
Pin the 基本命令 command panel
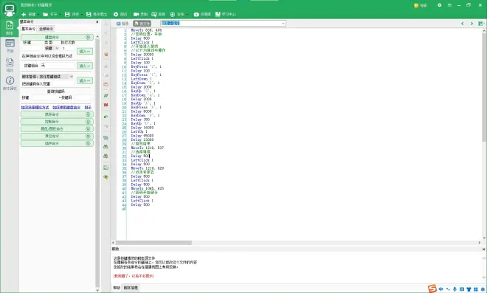(x=97, y=21)
